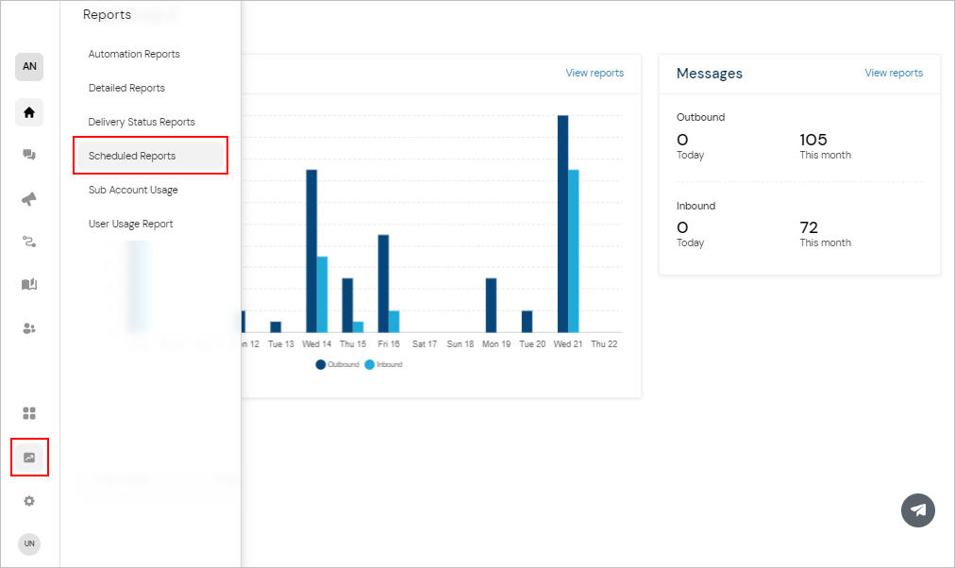
Task: Open the contacts people icon
Action: pos(29,328)
